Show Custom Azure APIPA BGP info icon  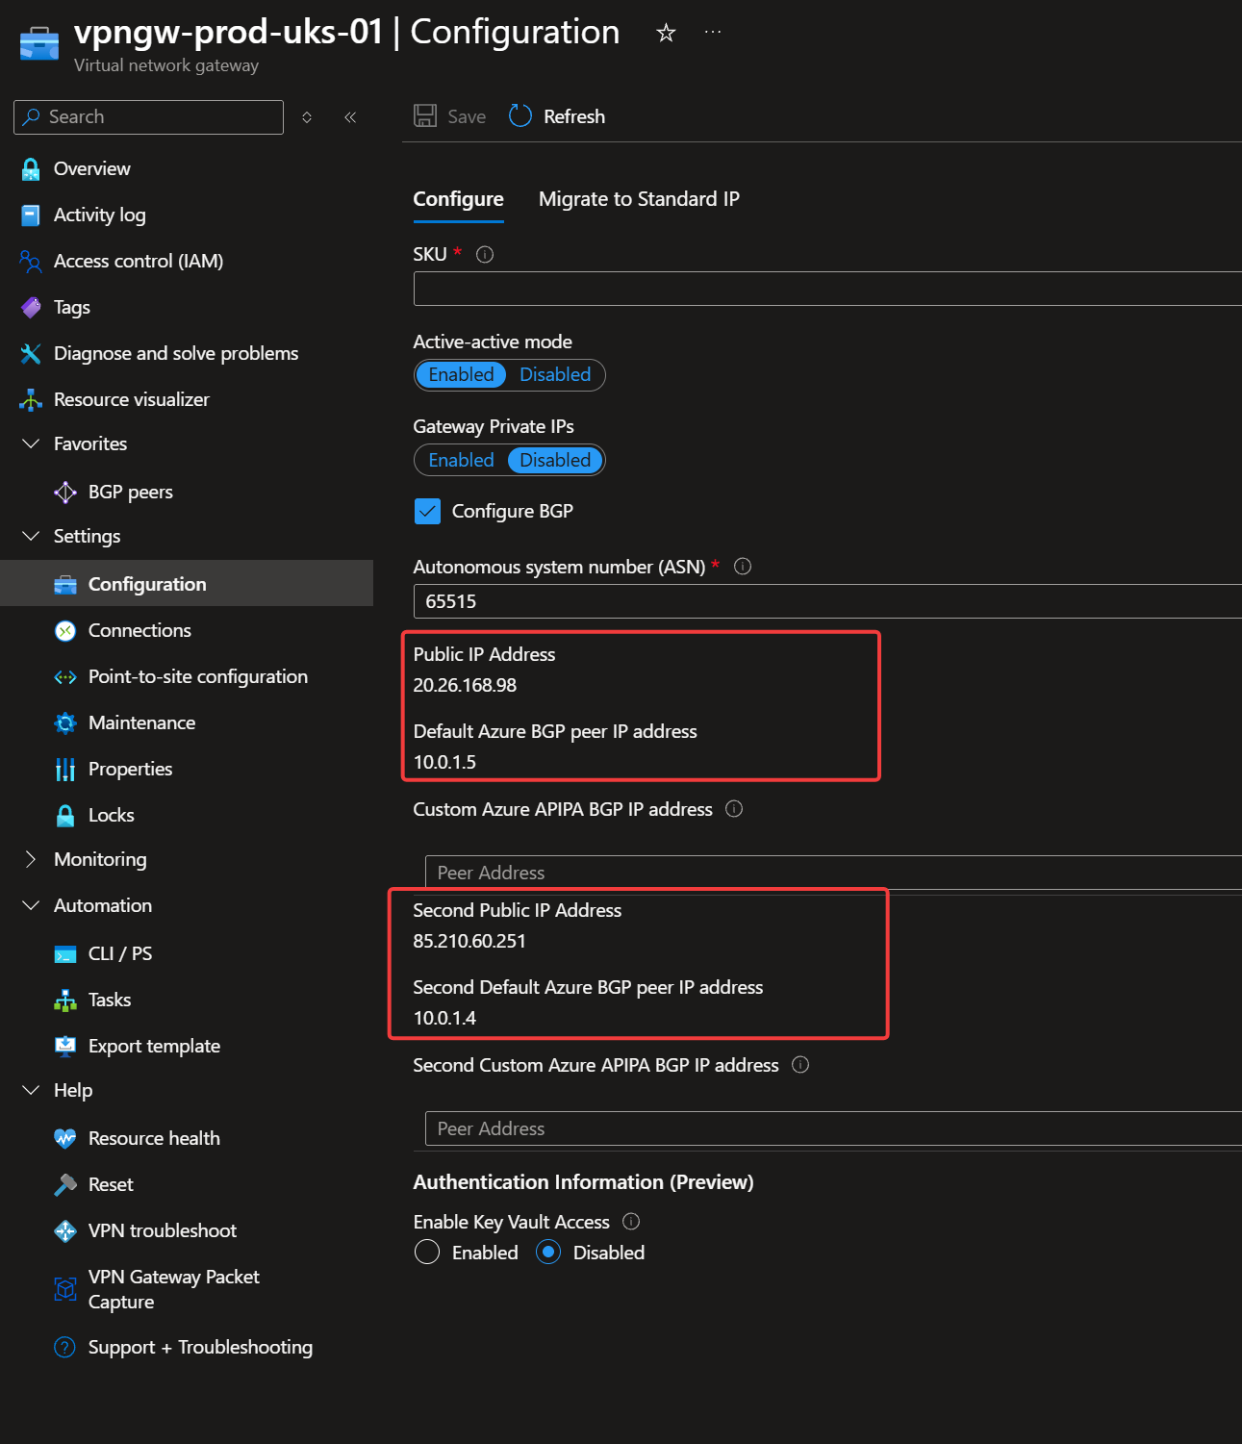734,809
